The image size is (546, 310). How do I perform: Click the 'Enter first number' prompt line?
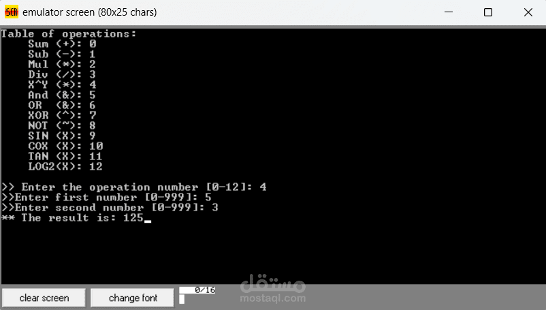point(106,197)
